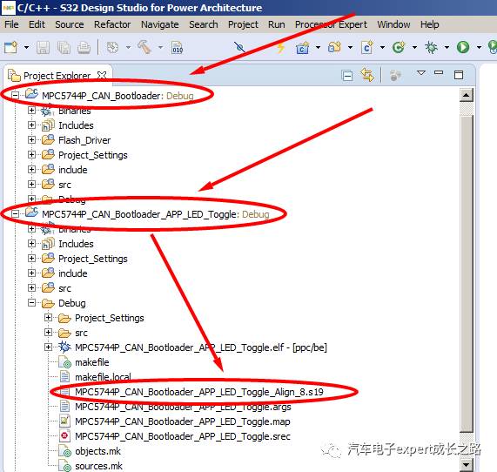Click the Save All toolbar icon
Image resolution: width=497 pixels, height=472 pixels.
pyautogui.click(x=64, y=48)
